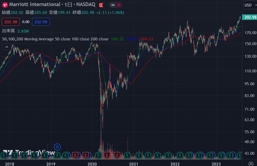Viewport: 257px width, 166px height.
Task: Click the 43.00 price axis label
Action: tap(249, 153)
